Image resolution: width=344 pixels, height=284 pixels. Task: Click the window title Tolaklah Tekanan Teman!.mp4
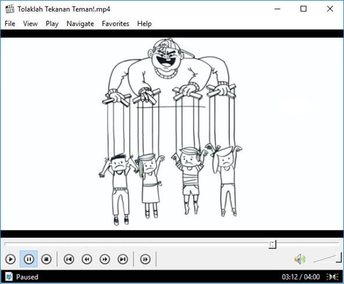[x=64, y=9]
